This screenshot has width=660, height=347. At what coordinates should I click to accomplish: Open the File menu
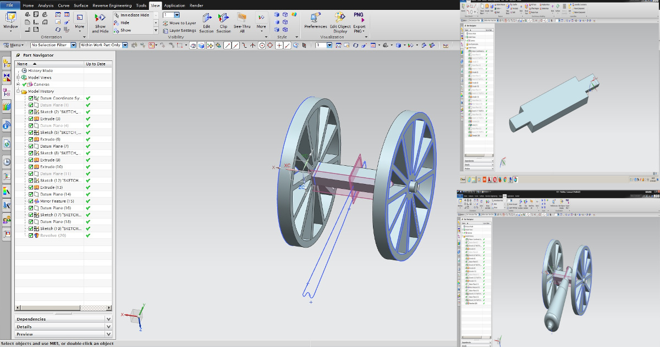pos(9,5)
